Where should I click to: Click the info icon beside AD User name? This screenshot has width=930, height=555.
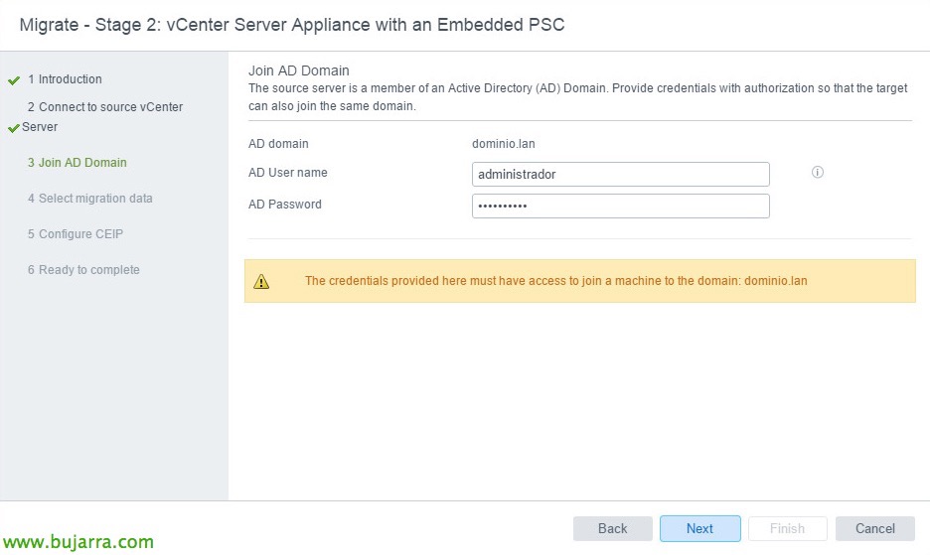click(x=818, y=173)
